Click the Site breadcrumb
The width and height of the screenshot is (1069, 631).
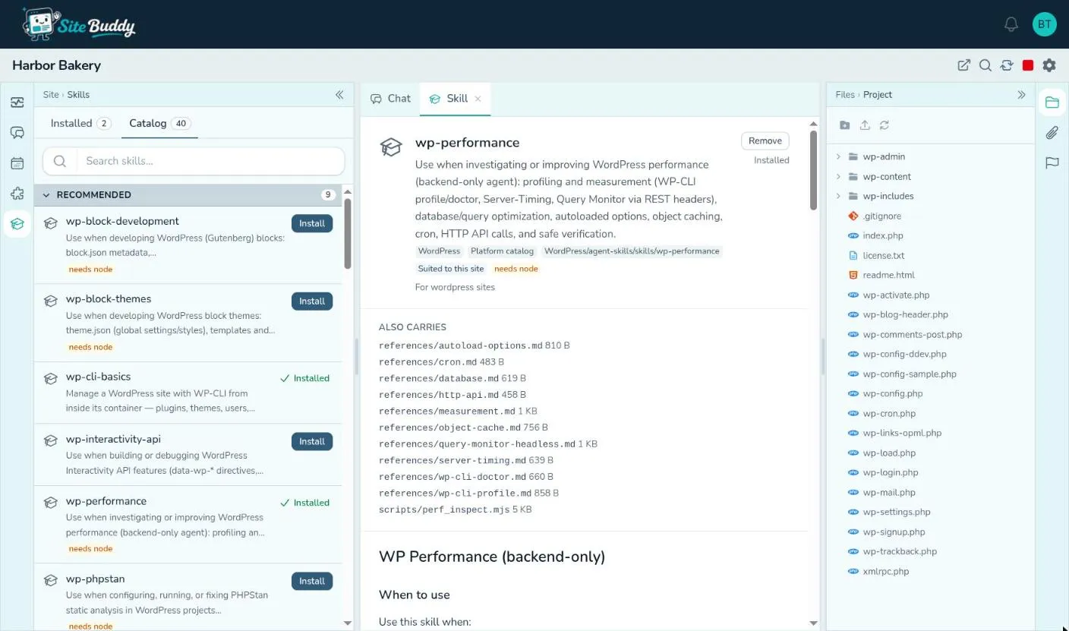(51, 95)
